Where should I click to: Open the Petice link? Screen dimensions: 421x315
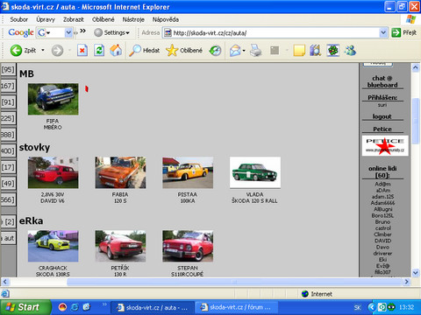click(382, 129)
